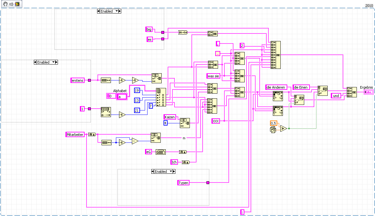Click the 'was sie' string constant
Screen dimensions: 375x216
(213, 76)
